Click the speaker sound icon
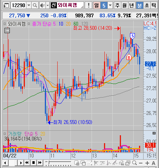159x168 pixels. 43,5
